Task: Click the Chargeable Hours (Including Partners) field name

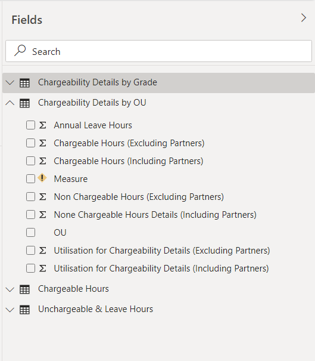Action: tap(129, 161)
